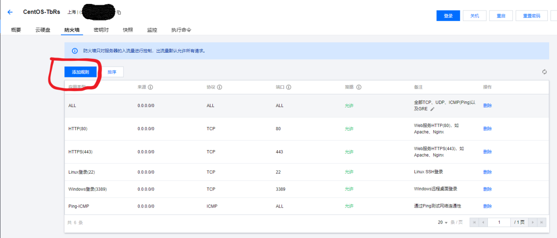Screen dimensions: 557x238
Task: Click the edit pencil icon in ALL rule remark
Action: [x=433, y=109]
